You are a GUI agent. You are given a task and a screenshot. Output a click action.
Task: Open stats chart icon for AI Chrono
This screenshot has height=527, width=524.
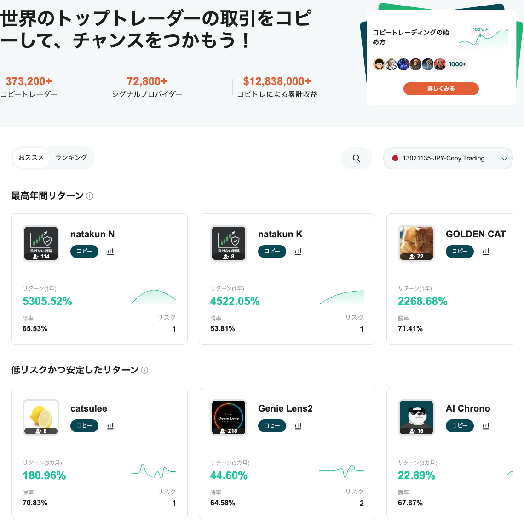pyautogui.click(x=486, y=426)
